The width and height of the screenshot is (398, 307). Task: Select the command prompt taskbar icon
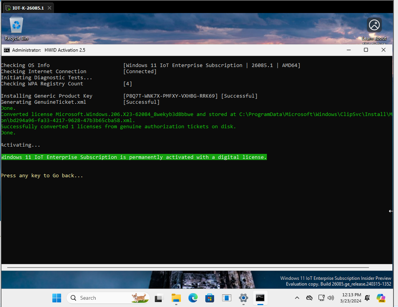[260, 298]
